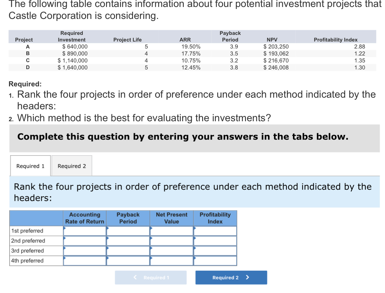Click the Required 1 back button
The width and height of the screenshot is (385, 293).
tap(151, 277)
